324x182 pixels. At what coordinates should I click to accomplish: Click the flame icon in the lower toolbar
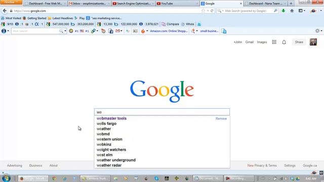pyautogui.click(x=143, y=31)
